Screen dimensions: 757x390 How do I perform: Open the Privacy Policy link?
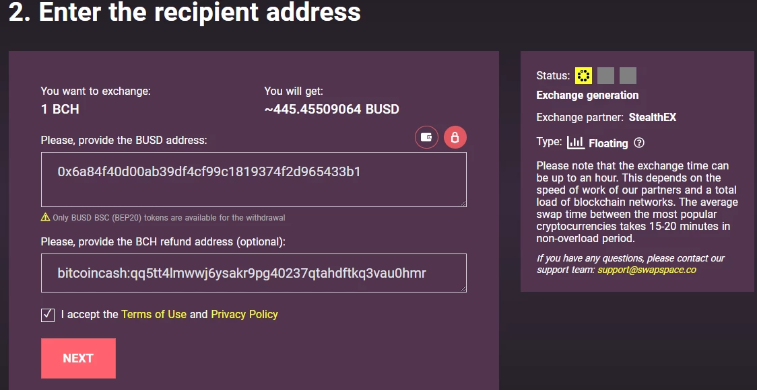(x=244, y=314)
